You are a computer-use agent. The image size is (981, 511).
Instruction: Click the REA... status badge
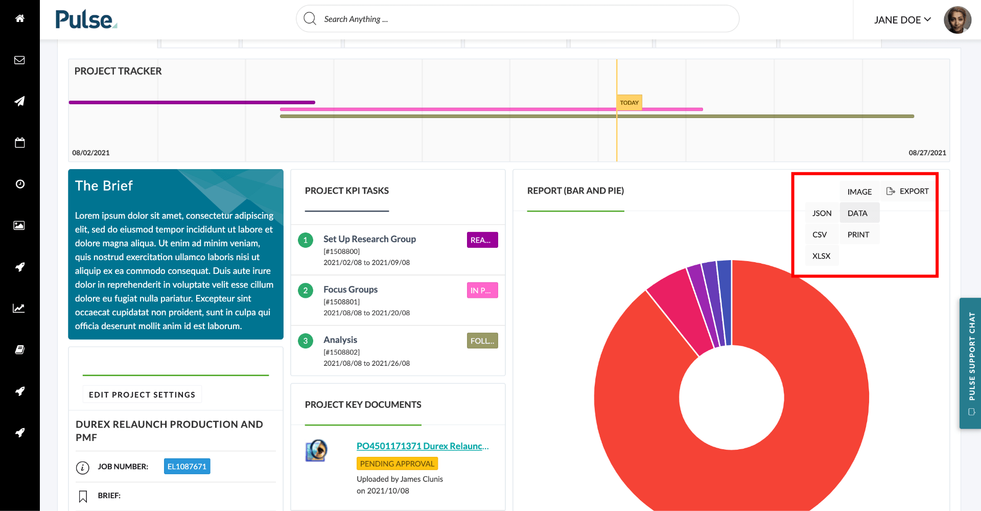point(482,240)
